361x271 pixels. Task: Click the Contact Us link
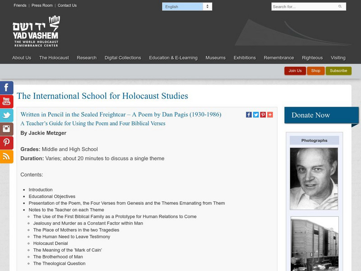[x=67, y=5]
